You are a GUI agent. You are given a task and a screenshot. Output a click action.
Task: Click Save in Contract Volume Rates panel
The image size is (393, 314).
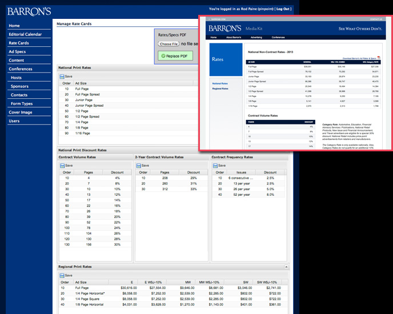click(x=66, y=165)
